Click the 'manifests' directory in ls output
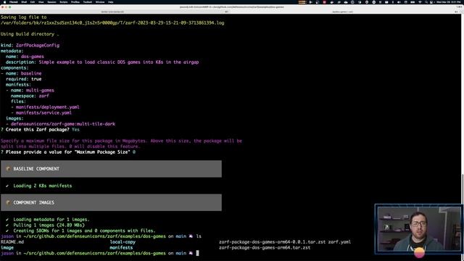The height and width of the screenshot is (261, 464). coord(121,247)
